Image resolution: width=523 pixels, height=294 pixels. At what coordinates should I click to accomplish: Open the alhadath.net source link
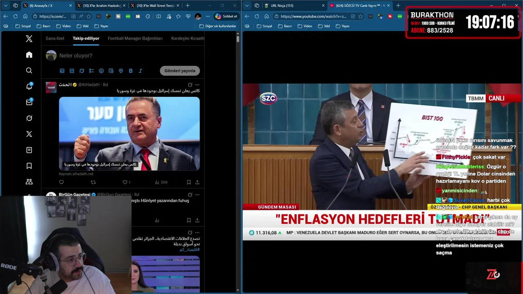coord(76,174)
